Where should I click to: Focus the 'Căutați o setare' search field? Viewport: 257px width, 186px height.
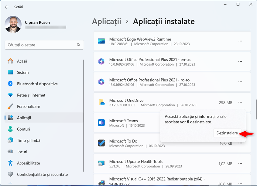(x=44, y=45)
